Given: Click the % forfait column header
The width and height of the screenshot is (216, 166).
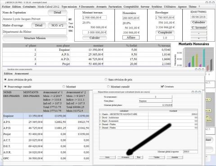Looking at the screenshot, I should [x=120, y=45].
